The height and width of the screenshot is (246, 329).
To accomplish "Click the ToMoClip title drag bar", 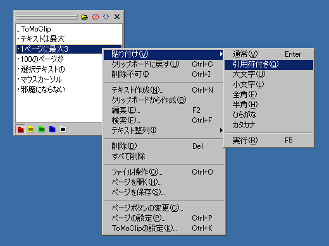I will coord(47,17).
